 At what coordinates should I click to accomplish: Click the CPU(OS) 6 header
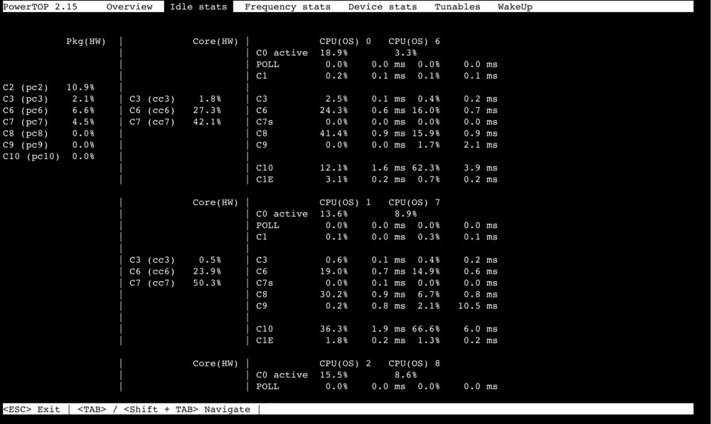(414, 41)
